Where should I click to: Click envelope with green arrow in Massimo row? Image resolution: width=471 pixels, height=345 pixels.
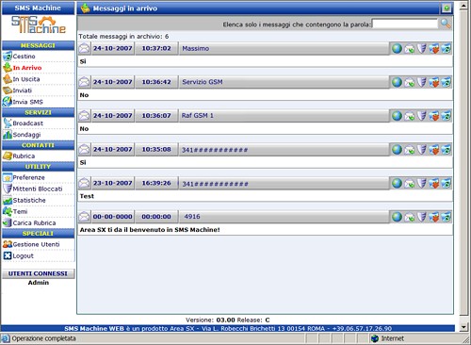click(x=409, y=49)
